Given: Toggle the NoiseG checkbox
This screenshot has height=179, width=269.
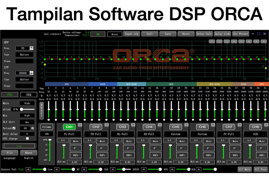Looking at the screenshot, I should 14,128.
